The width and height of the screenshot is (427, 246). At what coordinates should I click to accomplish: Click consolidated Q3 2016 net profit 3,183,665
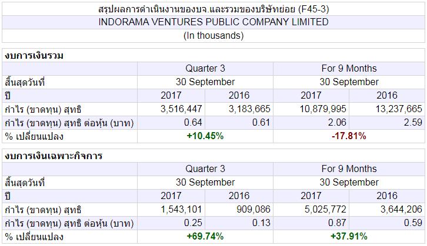249,109
